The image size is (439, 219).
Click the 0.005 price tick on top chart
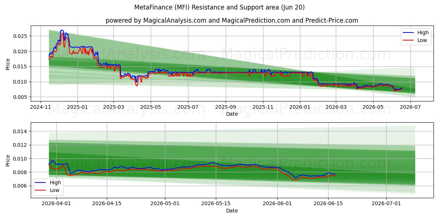point(20,97)
